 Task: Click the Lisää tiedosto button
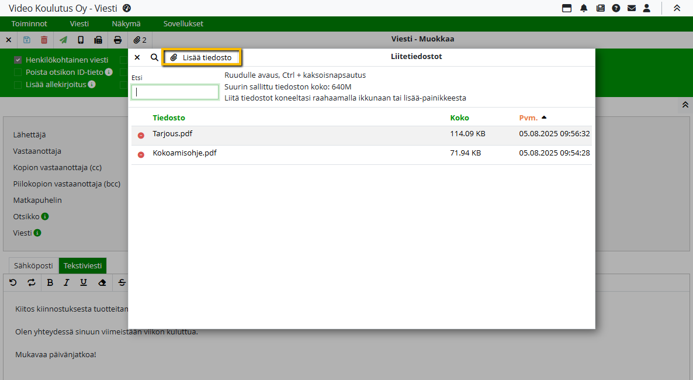click(x=202, y=57)
